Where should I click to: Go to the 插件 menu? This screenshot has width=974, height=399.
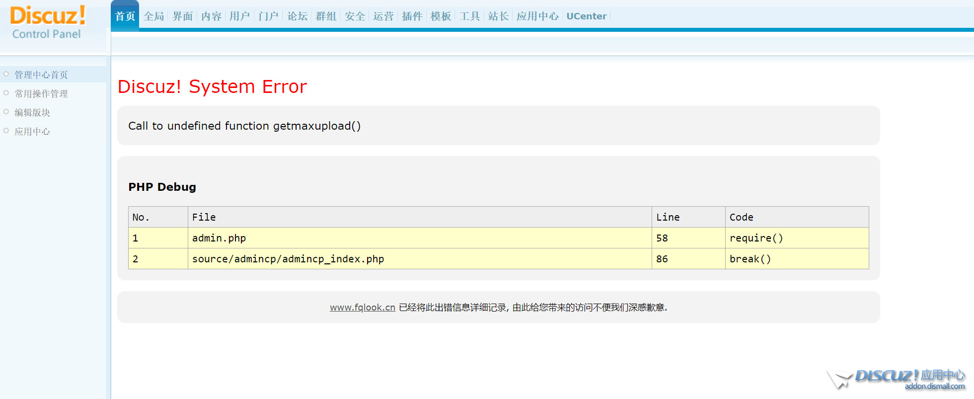coord(412,16)
